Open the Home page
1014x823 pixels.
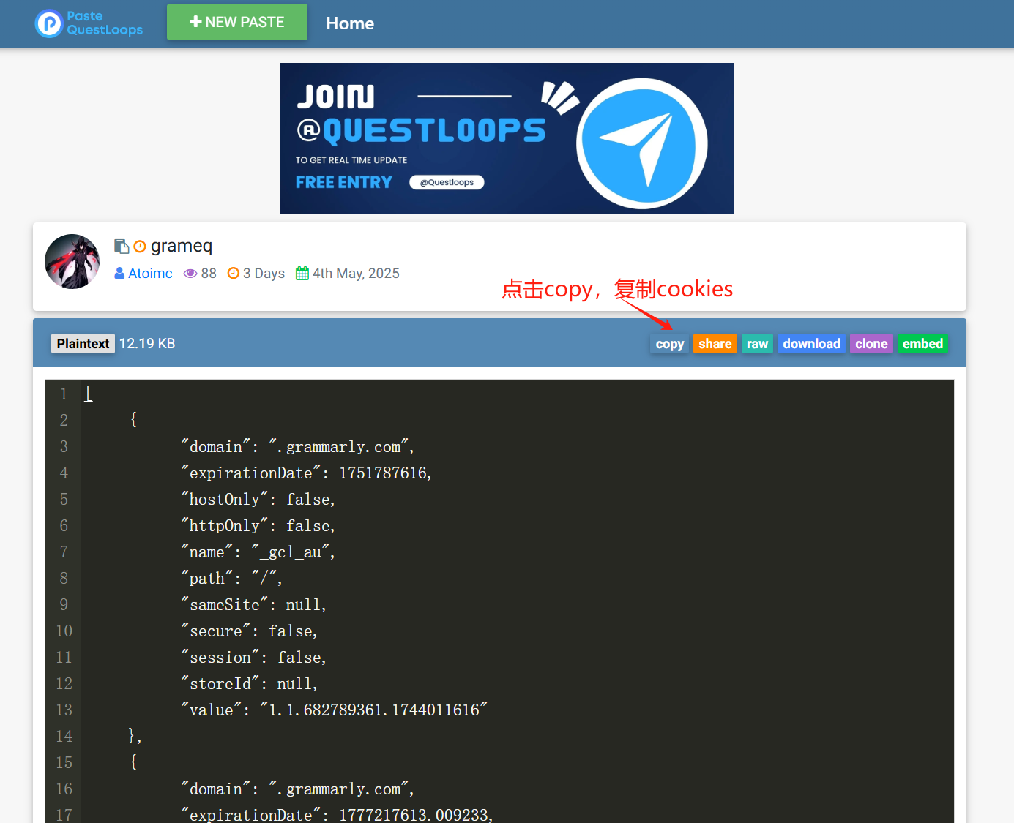[350, 23]
